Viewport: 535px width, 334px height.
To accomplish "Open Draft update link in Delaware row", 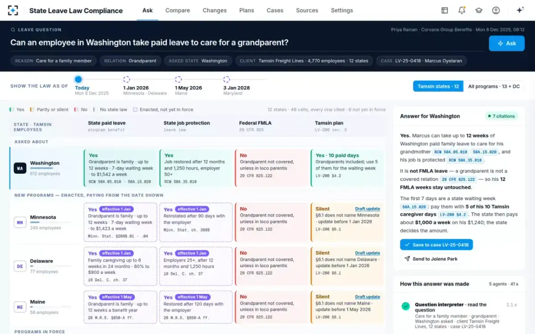I will click(x=367, y=253).
